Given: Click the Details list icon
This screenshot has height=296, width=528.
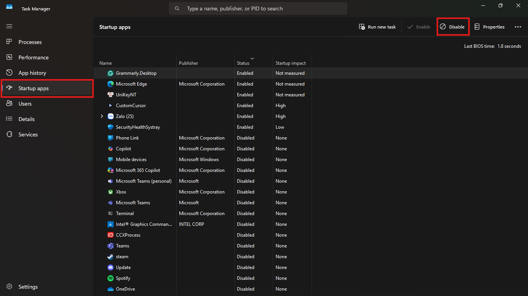Looking at the screenshot, I should [x=9, y=119].
